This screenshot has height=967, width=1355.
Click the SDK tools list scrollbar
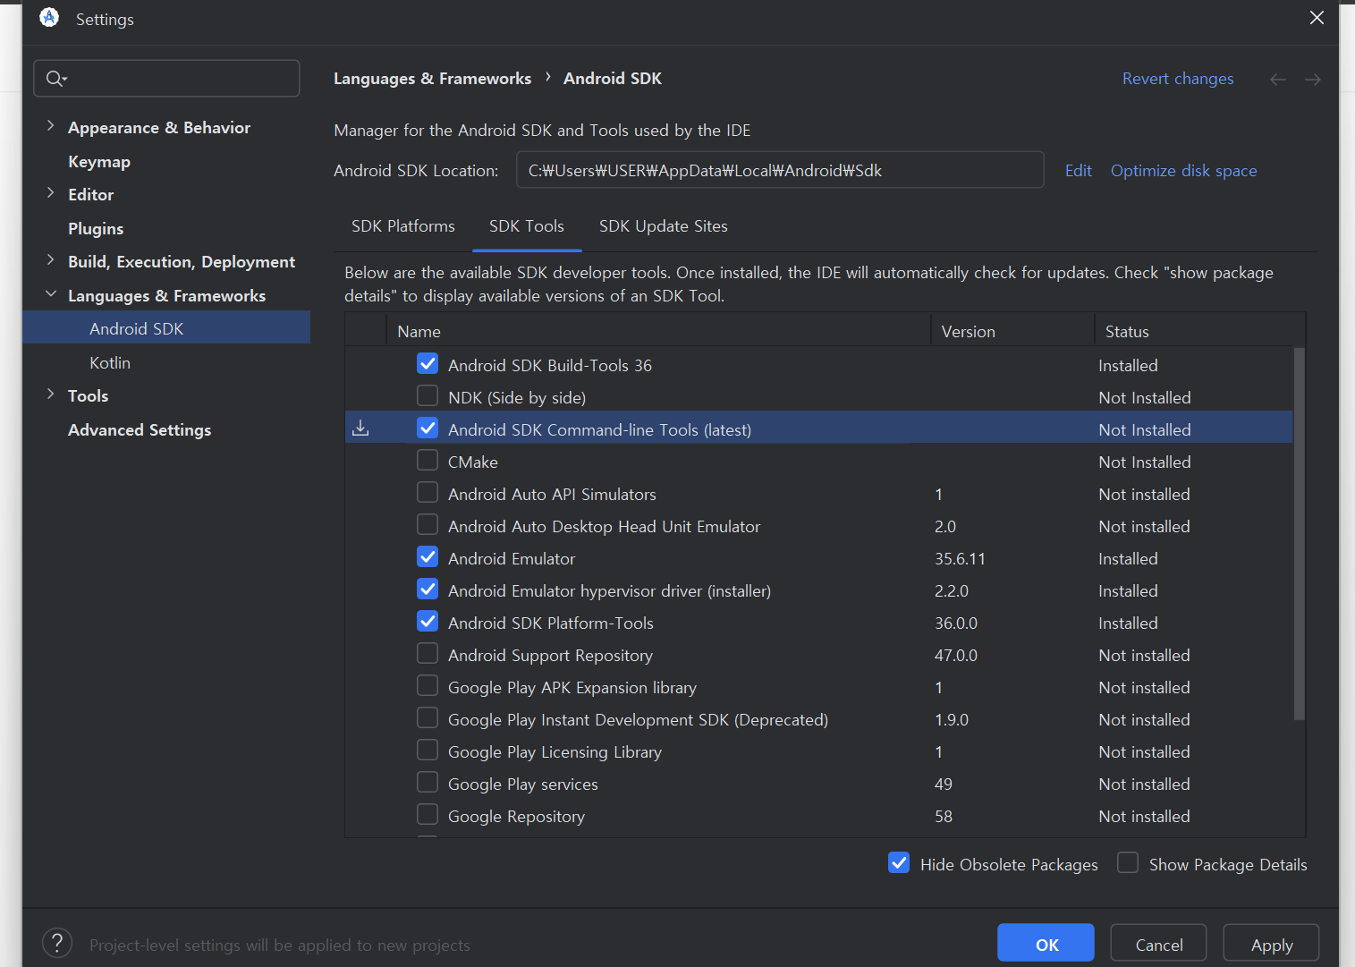pyautogui.click(x=1299, y=533)
